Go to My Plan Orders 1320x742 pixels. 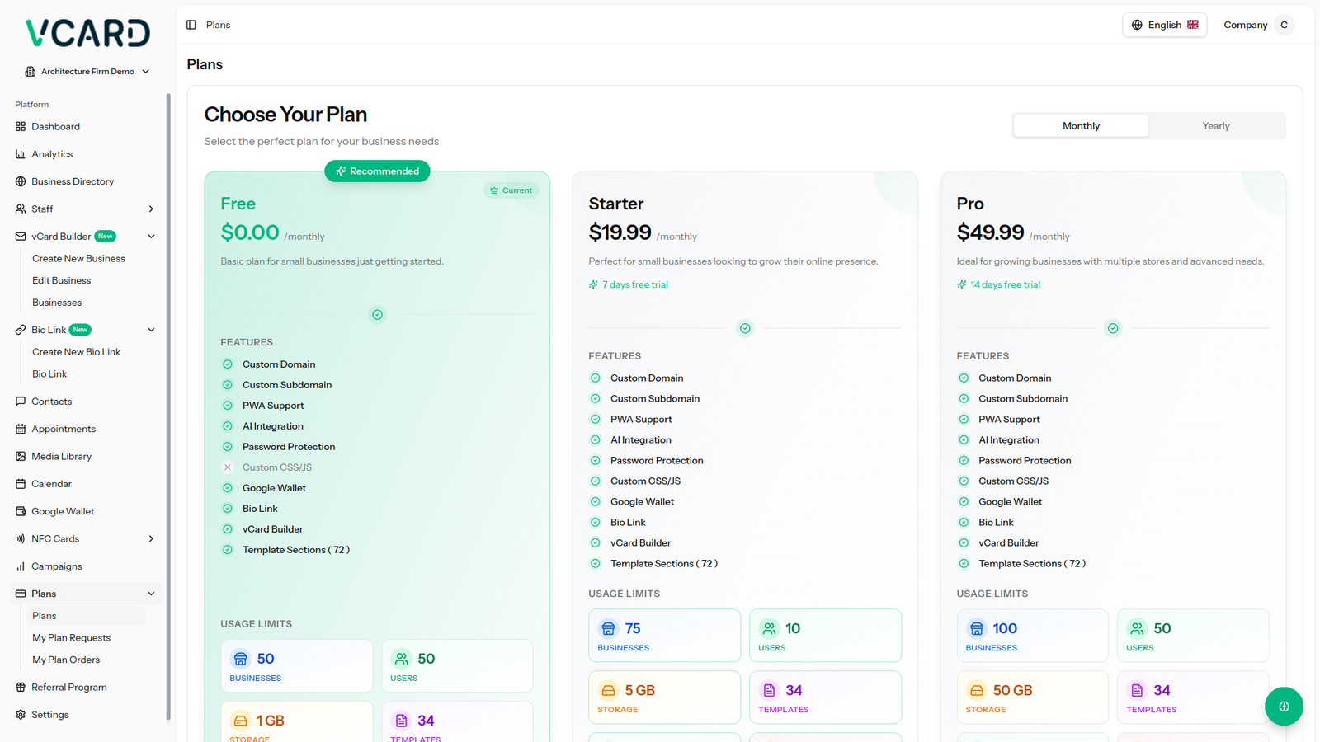pos(66,660)
